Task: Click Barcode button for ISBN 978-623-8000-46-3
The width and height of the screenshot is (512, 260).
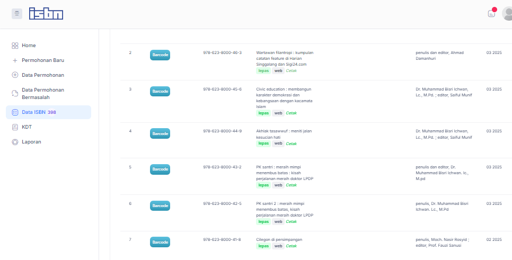Action: point(160,55)
